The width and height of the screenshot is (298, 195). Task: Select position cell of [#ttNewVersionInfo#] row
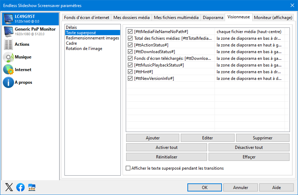[x=249, y=78]
